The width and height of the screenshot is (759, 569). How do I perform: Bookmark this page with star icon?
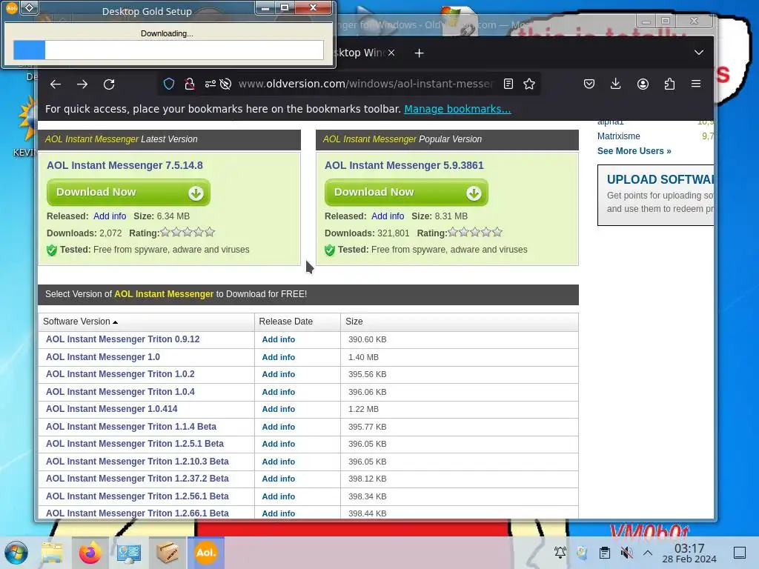coord(529,84)
